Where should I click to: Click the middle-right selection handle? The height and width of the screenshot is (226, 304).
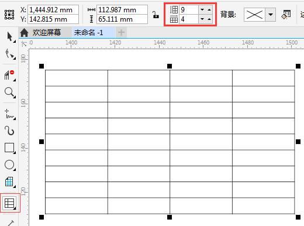[298, 142]
